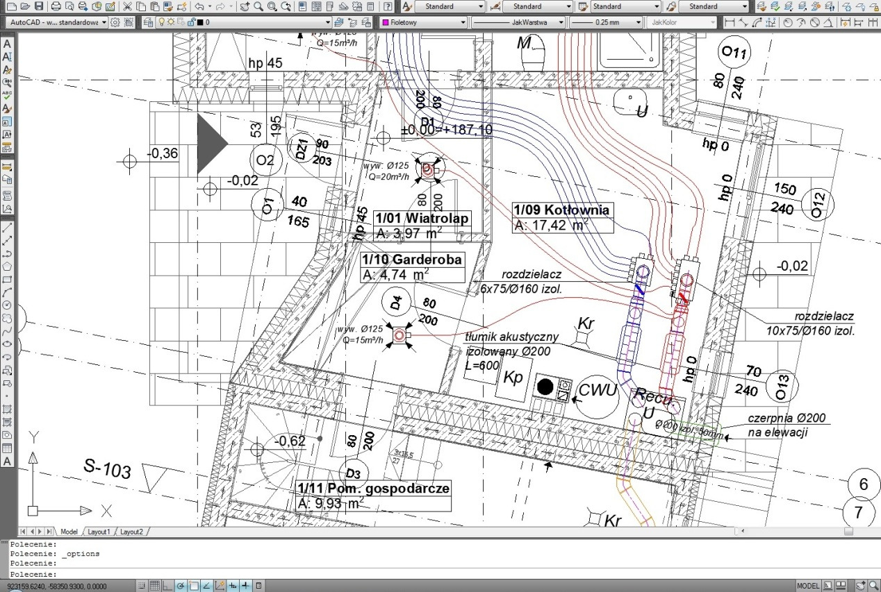Select the Model tab
The image size is (881, 592).
click(x=69, y=532)
